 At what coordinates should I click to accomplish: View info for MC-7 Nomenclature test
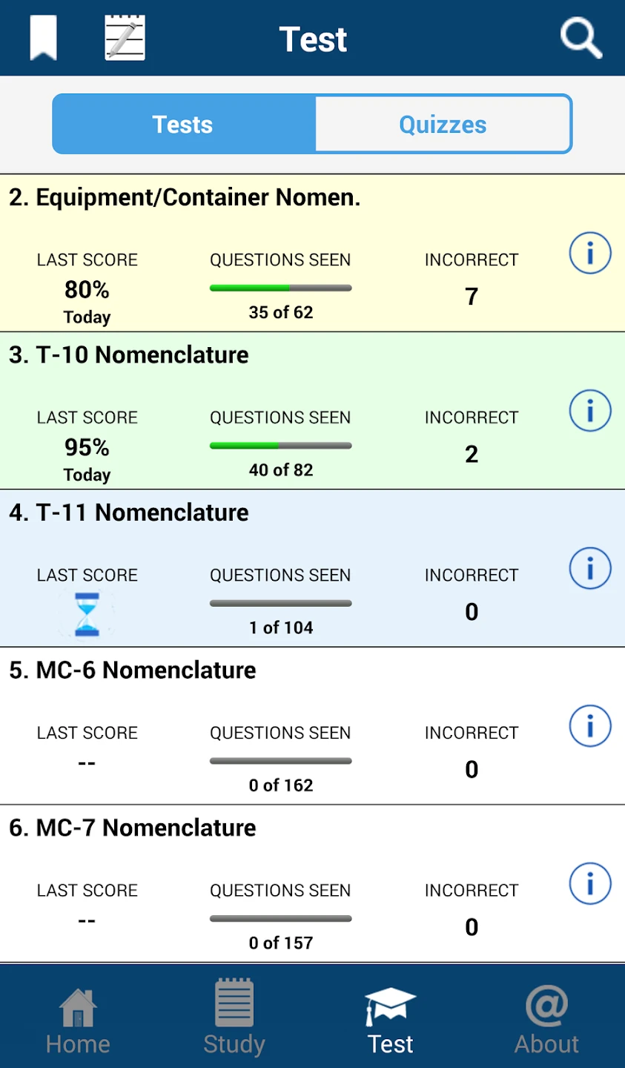pos(590,884)
